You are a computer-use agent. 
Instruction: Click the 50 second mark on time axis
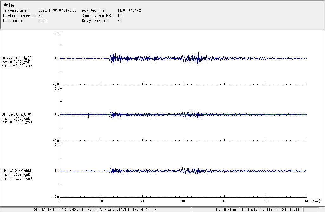[266, 201]
